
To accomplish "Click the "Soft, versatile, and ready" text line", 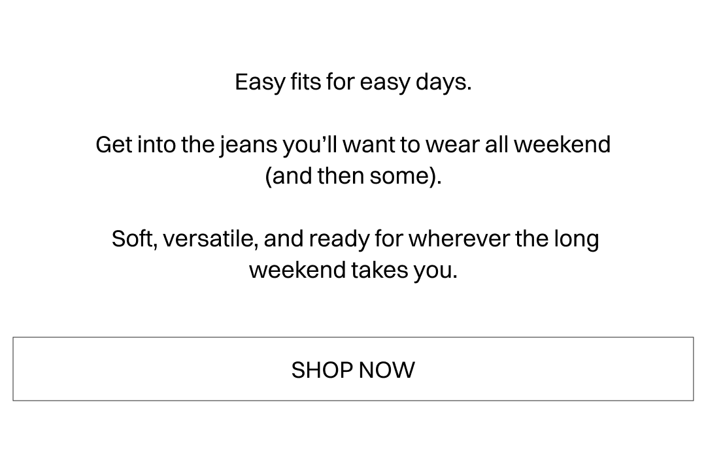I will [355, 239].
